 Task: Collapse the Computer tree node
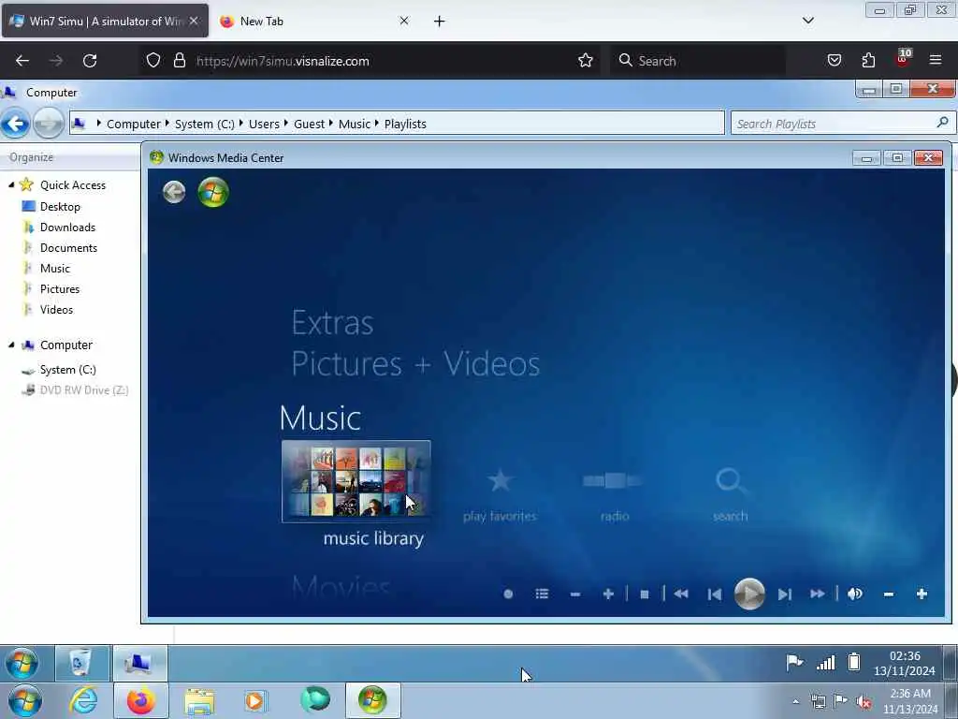click(x=11, y=345)
